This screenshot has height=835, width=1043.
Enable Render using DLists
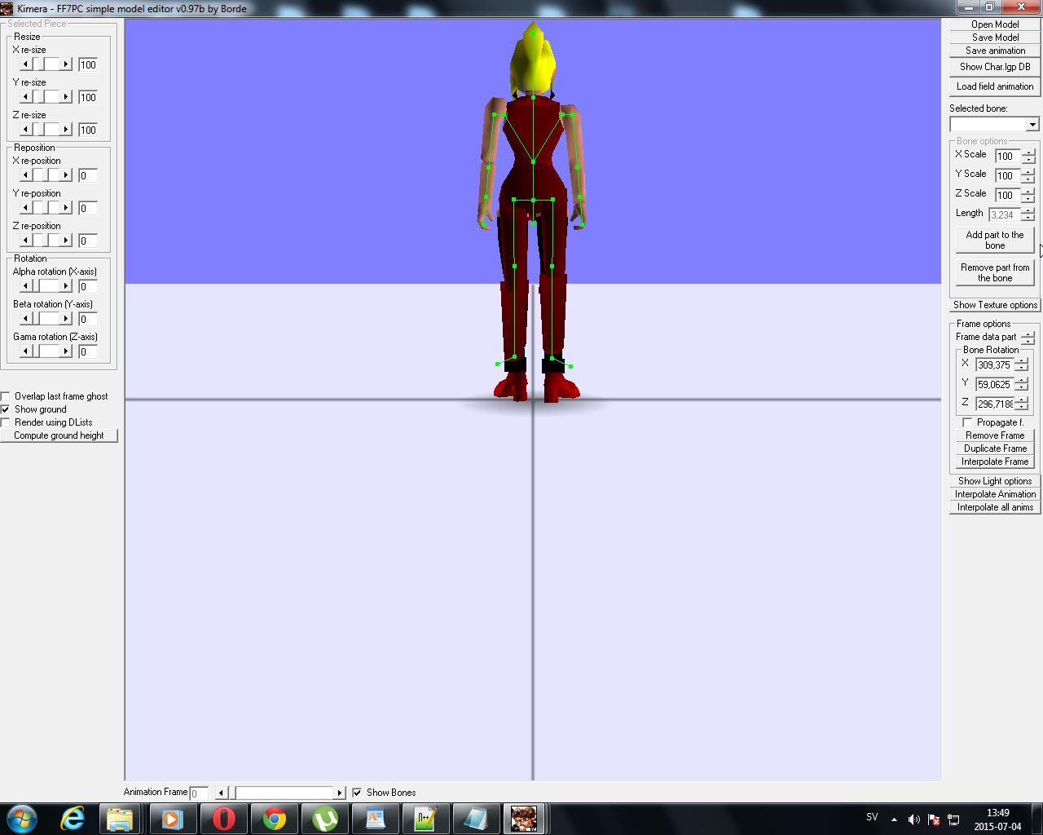click(x=6, y=422)
